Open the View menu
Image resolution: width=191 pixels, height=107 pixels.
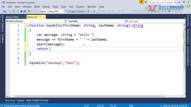point(17,7)
